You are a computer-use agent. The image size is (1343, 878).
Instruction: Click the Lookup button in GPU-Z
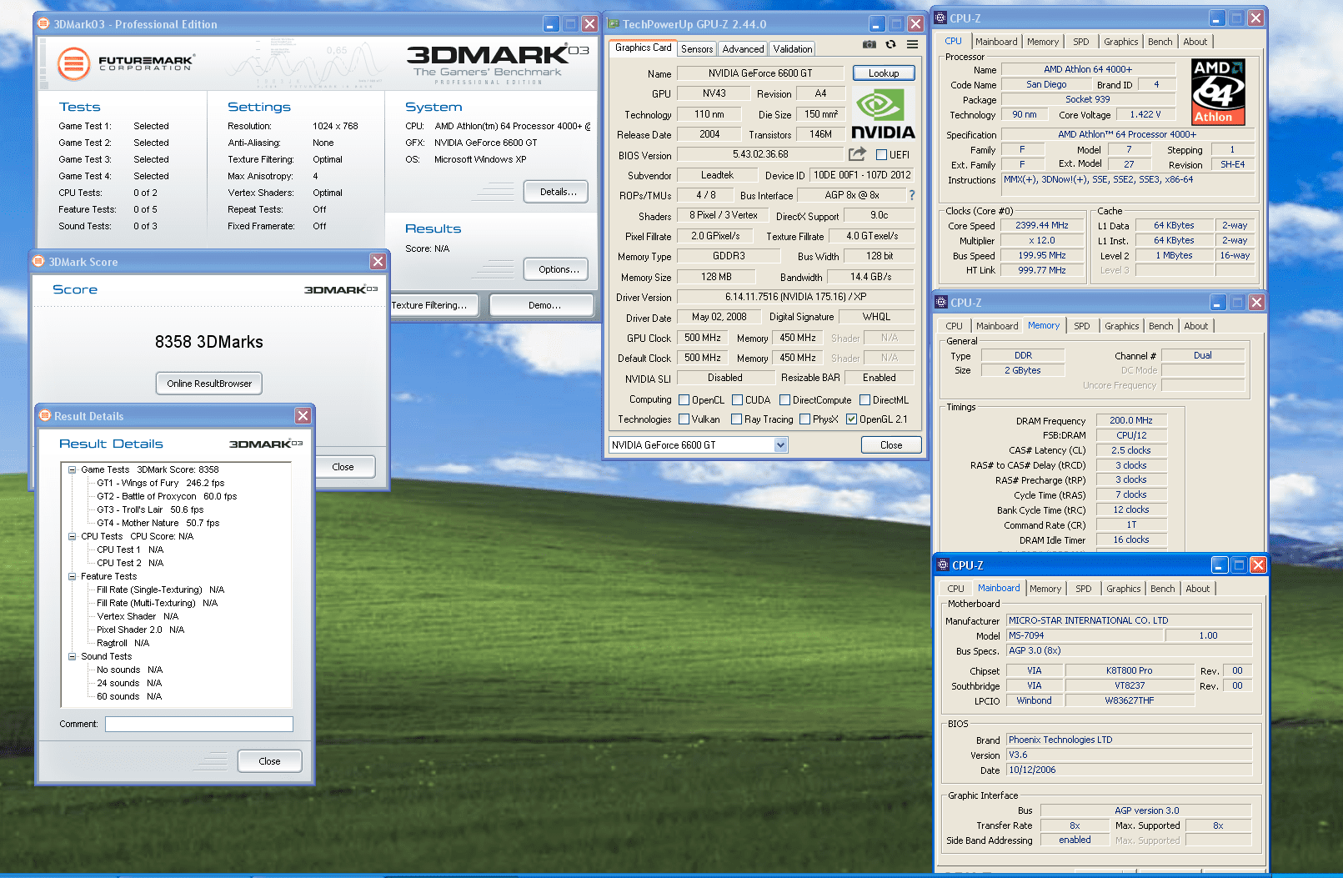884,73
